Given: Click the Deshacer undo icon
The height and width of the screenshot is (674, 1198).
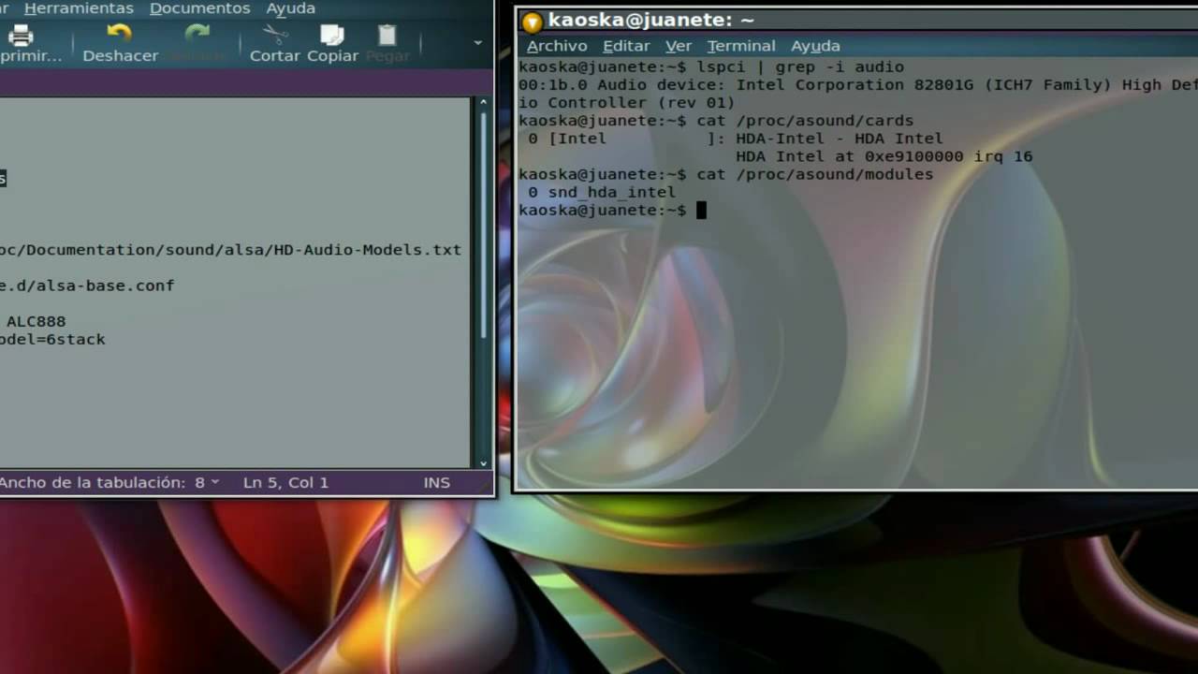Looking at the screenshot, I should (x=120, y=35).
